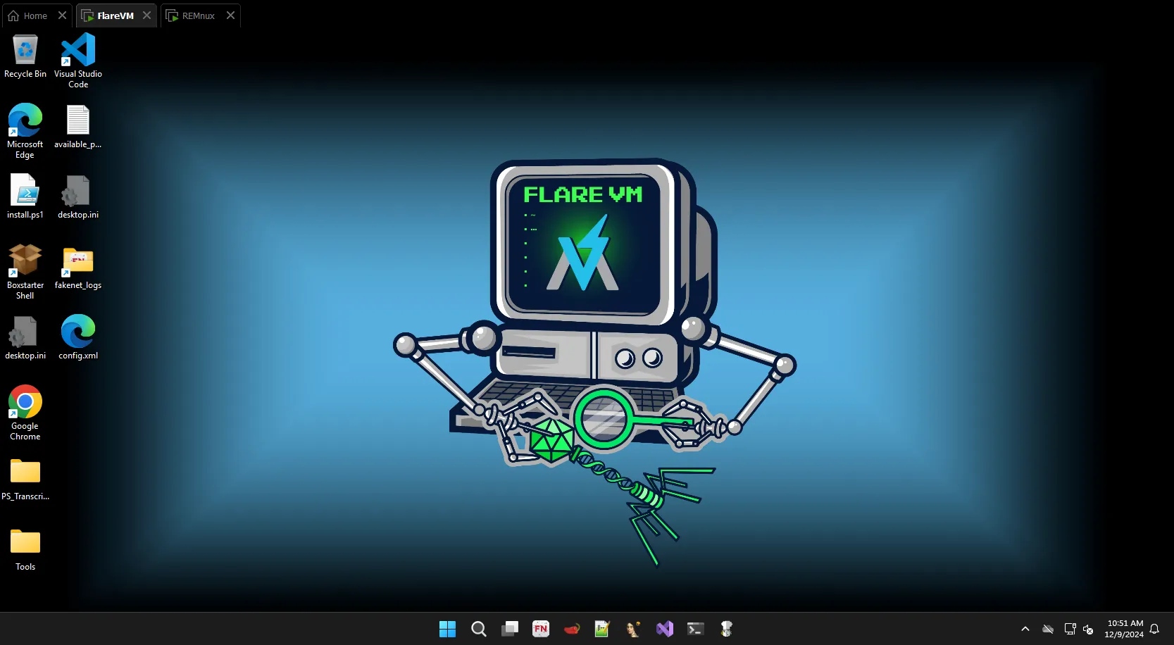Screen dimensions: 1174x645
Task: Start Windows Search from the taskbar
Action: pyautogui.click(x=479, y=629)
